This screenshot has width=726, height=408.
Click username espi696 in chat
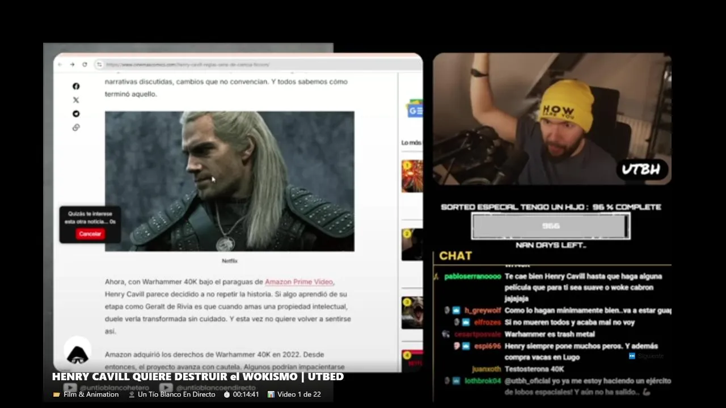(488, 346)
